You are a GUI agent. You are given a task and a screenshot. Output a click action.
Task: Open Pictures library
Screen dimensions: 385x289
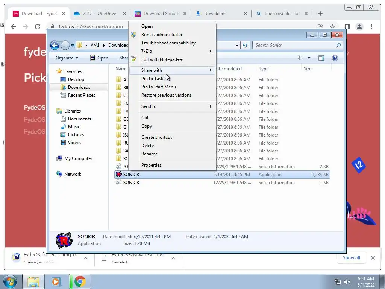click(x=76, y=135)
